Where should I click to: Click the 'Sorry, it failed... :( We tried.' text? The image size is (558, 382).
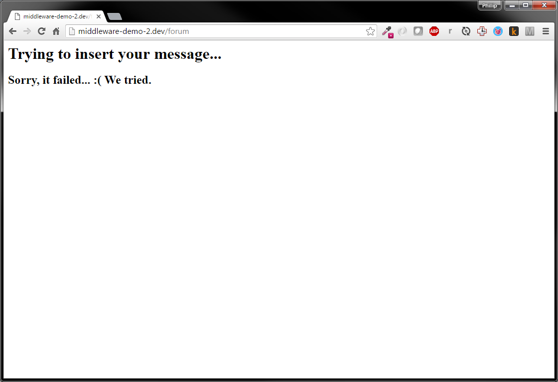tap(80, 80)
